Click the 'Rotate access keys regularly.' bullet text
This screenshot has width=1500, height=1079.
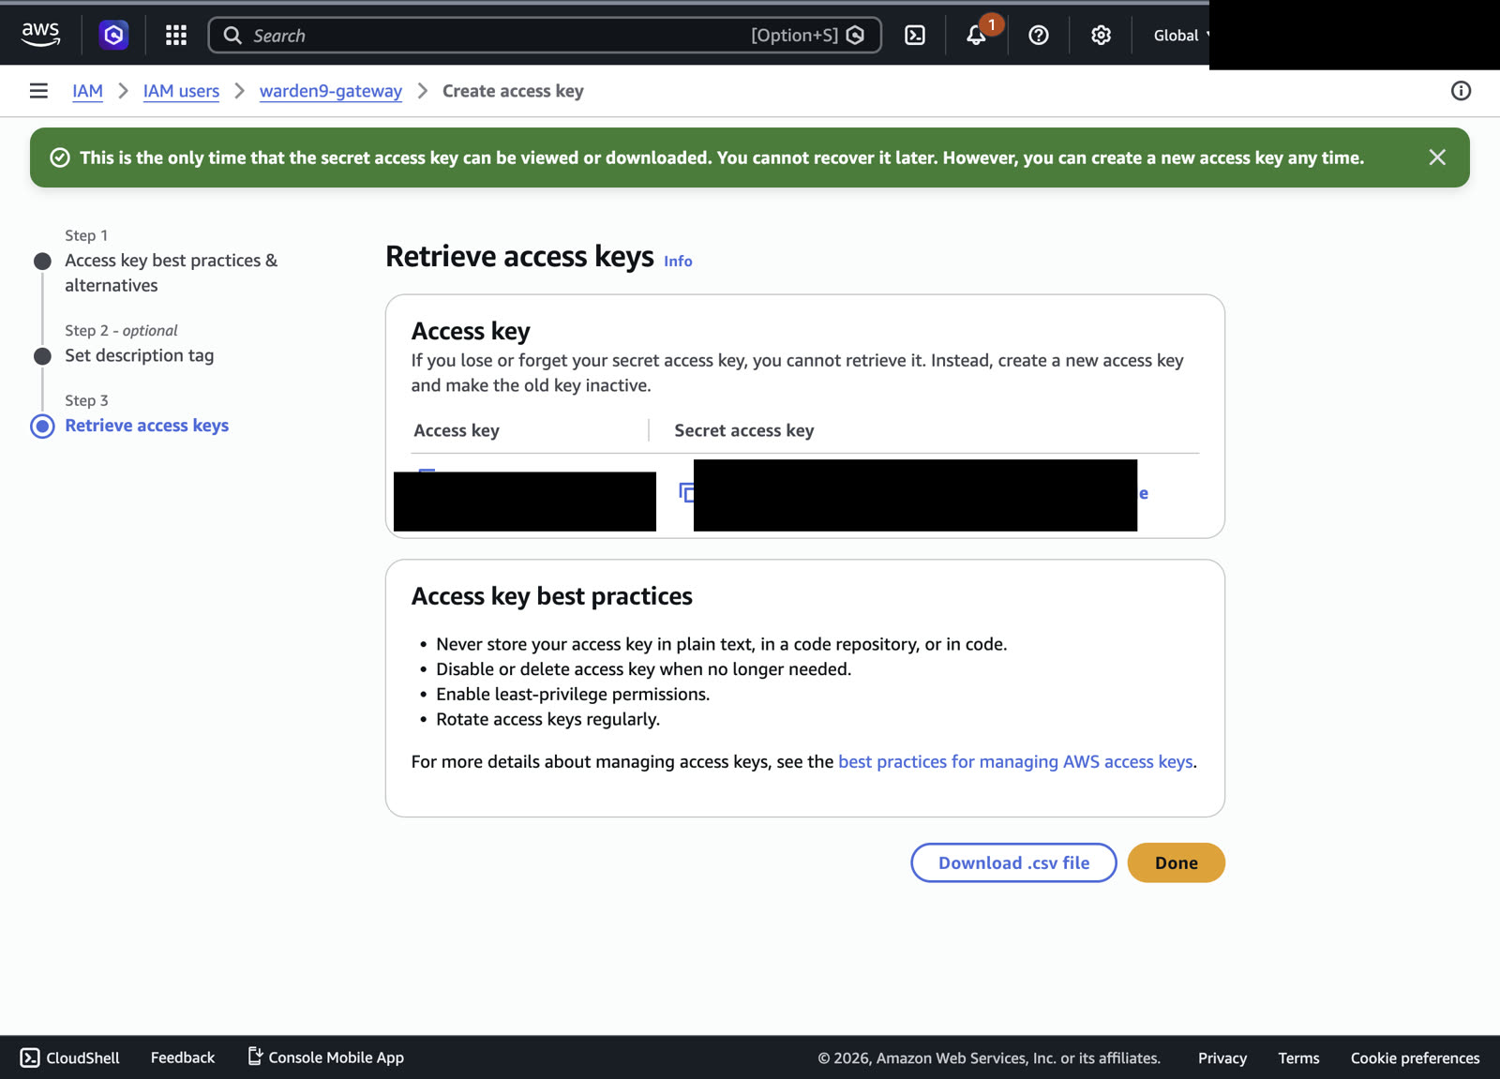pyautogui.click(x=547, y=719)
